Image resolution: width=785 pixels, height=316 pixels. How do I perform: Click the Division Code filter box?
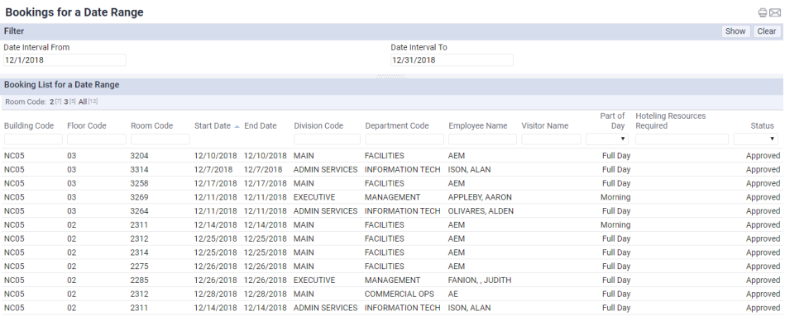pos(327,139)
